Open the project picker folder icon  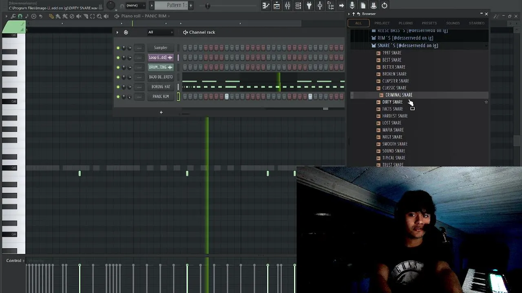[331, 5]
